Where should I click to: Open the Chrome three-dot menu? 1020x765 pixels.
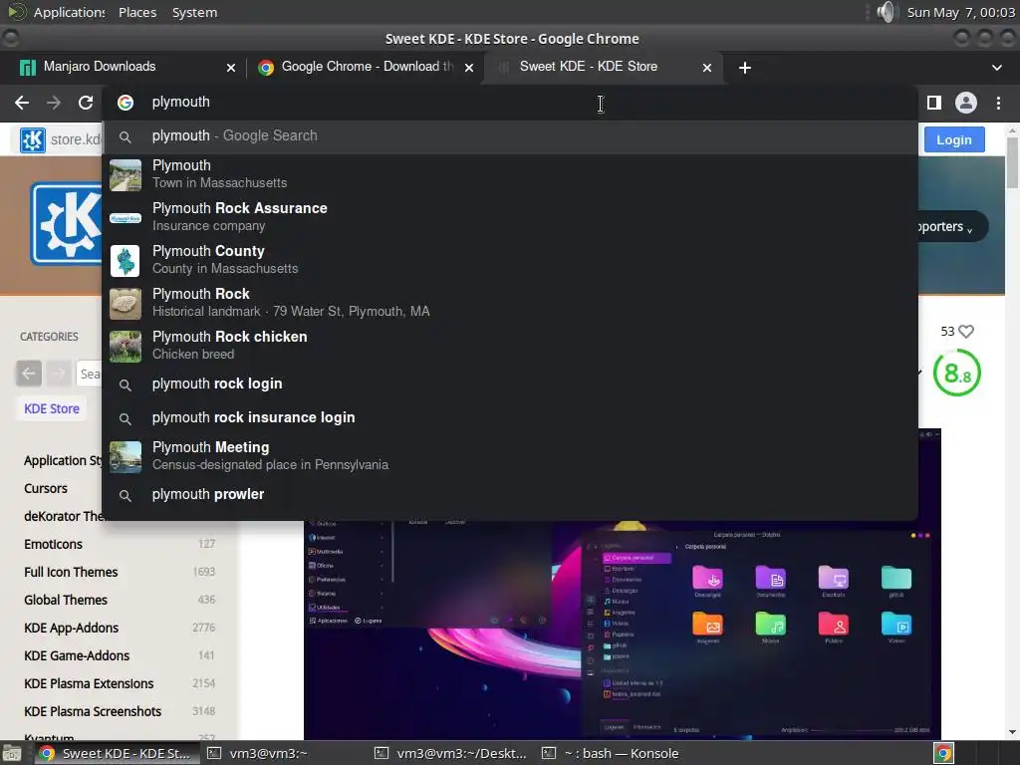coord(998,103)
